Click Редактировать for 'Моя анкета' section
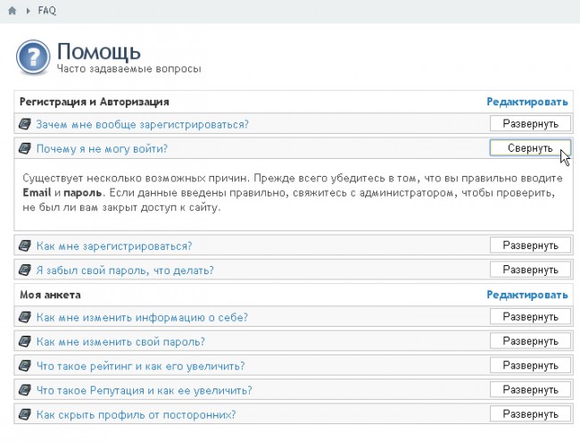This screenshot has width=580, height=442. (x=526, y=294)
